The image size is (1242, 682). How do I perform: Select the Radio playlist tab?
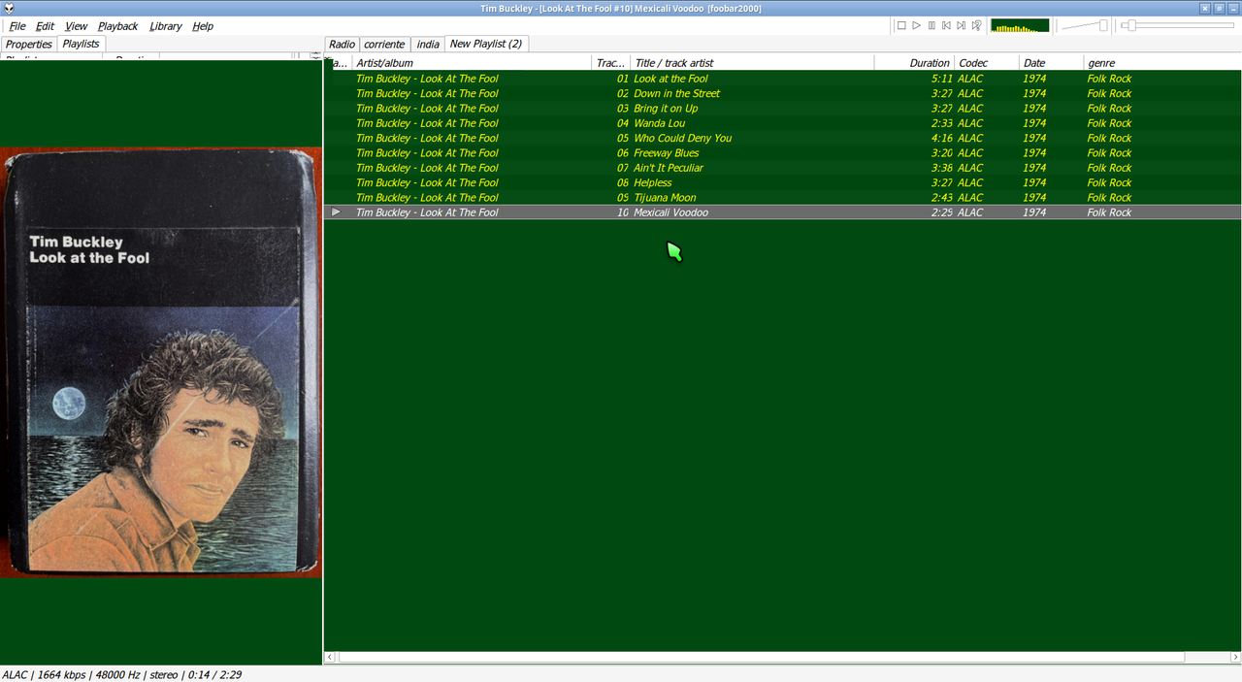click(342, 44)
